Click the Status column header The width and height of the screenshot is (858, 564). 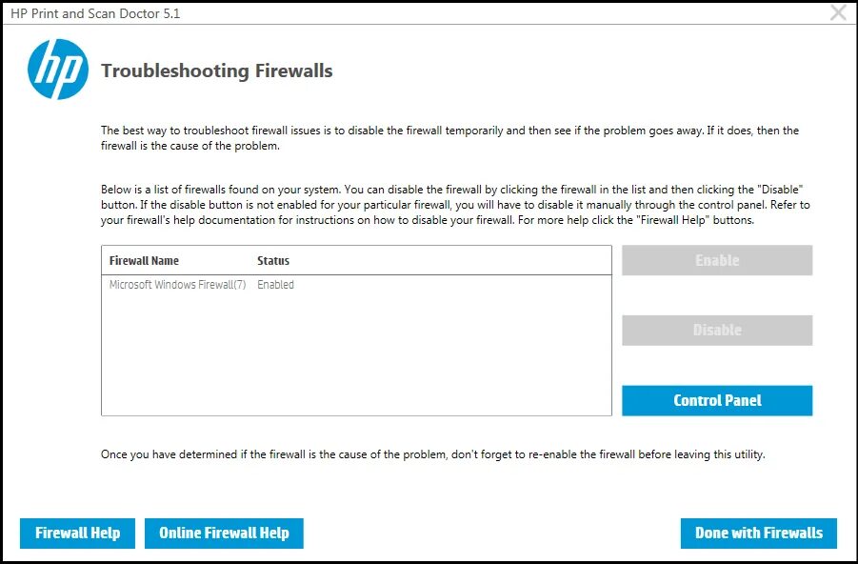tap(273, 260)
